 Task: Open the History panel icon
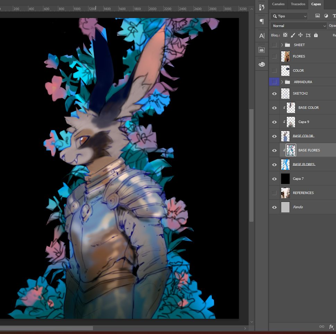tap(261, 7)
